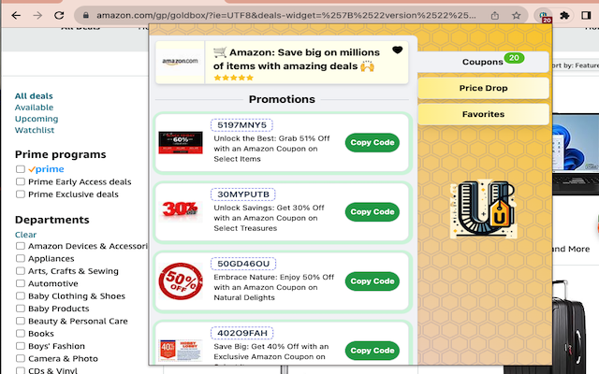Check the Boys' Fashion department
Screen dimensions: 599x374
click(21, 346)
